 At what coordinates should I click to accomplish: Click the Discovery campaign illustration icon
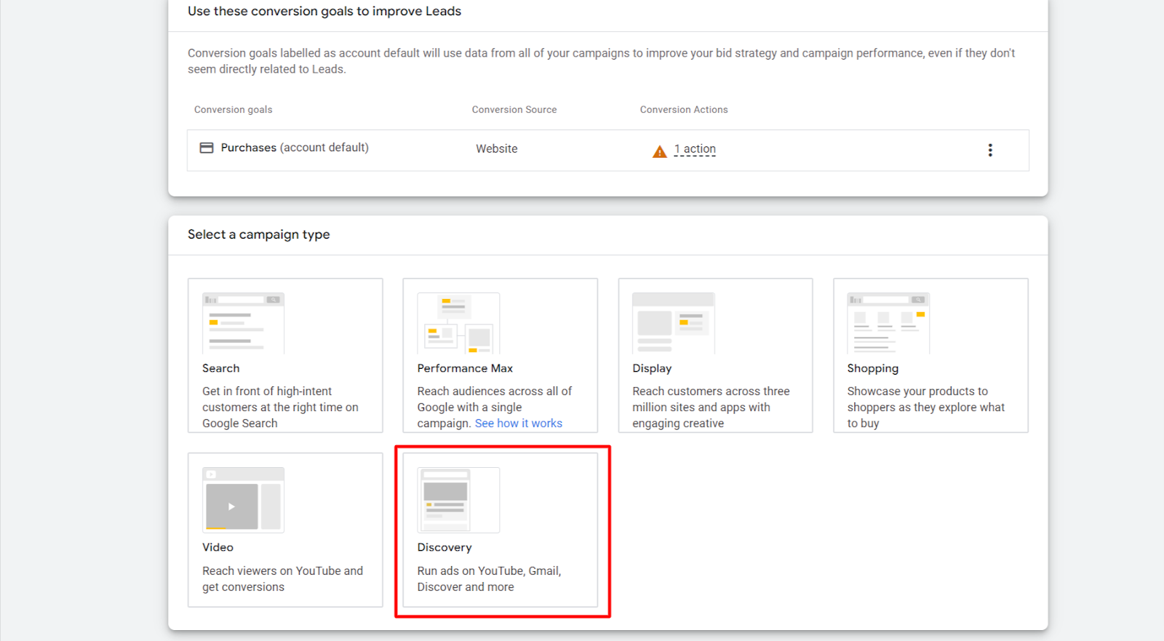(458, 500)
